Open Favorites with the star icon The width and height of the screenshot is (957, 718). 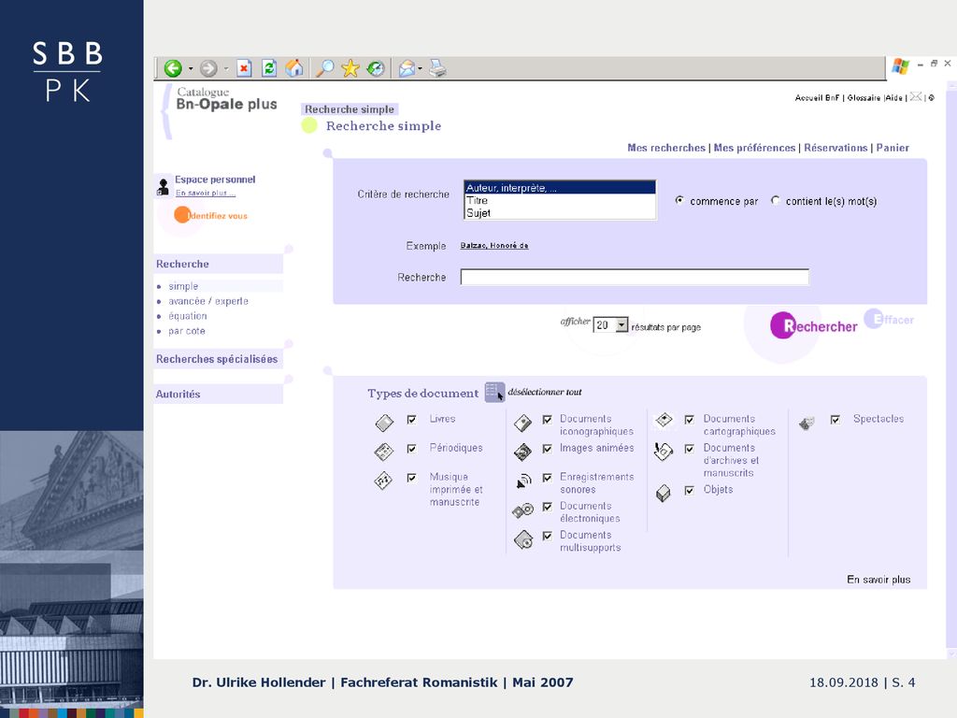click(350, 68)
